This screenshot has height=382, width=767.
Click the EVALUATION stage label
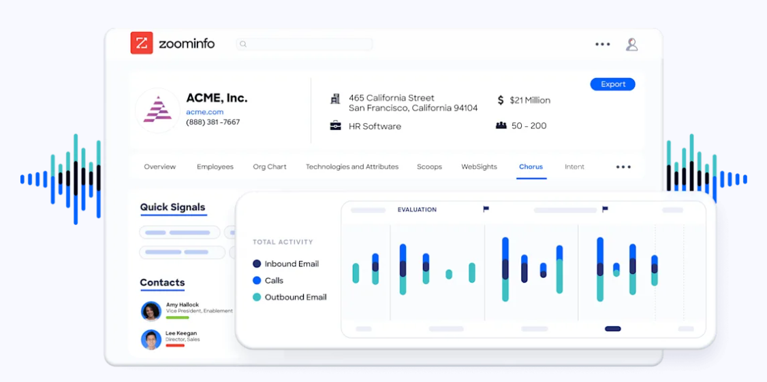[x=417, y=210]
